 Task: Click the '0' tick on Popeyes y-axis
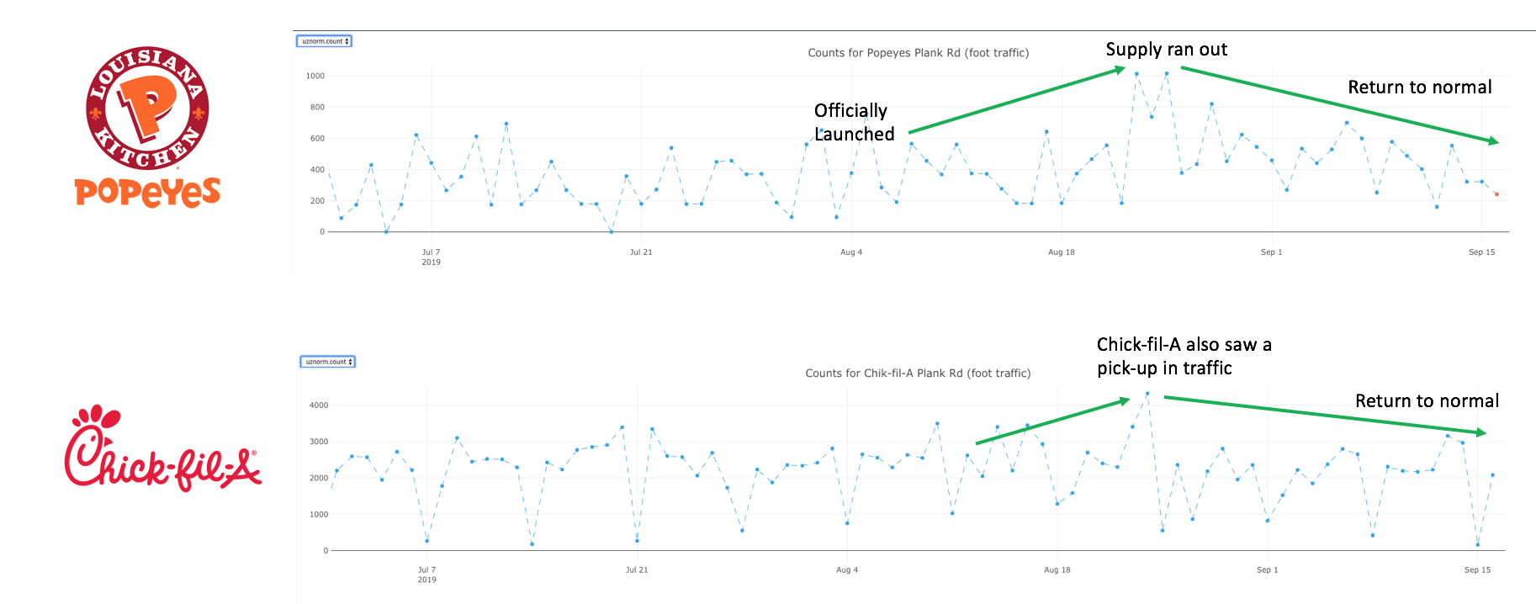coord(322,232)
